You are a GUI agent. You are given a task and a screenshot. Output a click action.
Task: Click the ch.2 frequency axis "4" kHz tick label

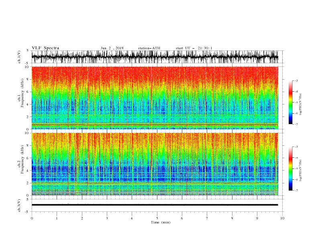click(28, 171)
